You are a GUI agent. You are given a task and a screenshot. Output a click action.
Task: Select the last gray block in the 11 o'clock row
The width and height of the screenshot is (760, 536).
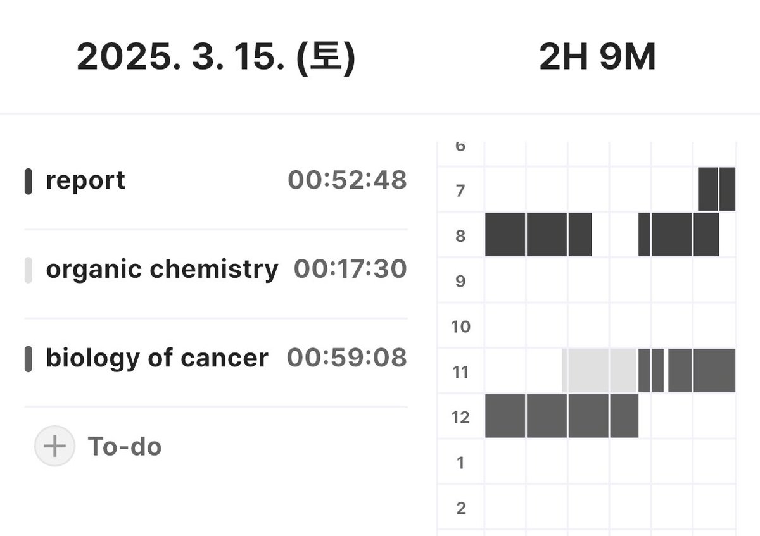[x=714, y=370]
